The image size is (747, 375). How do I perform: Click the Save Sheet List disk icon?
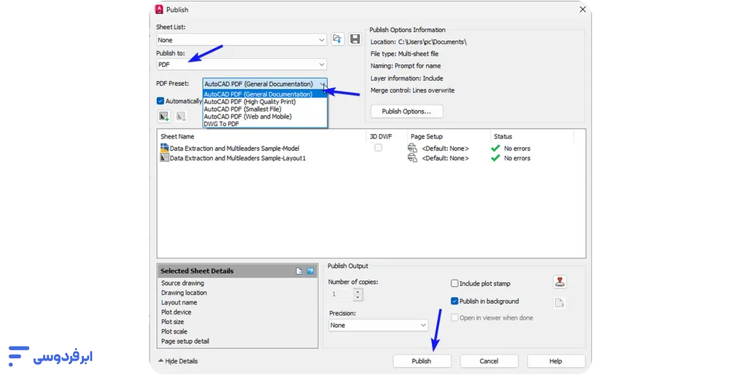355,39
